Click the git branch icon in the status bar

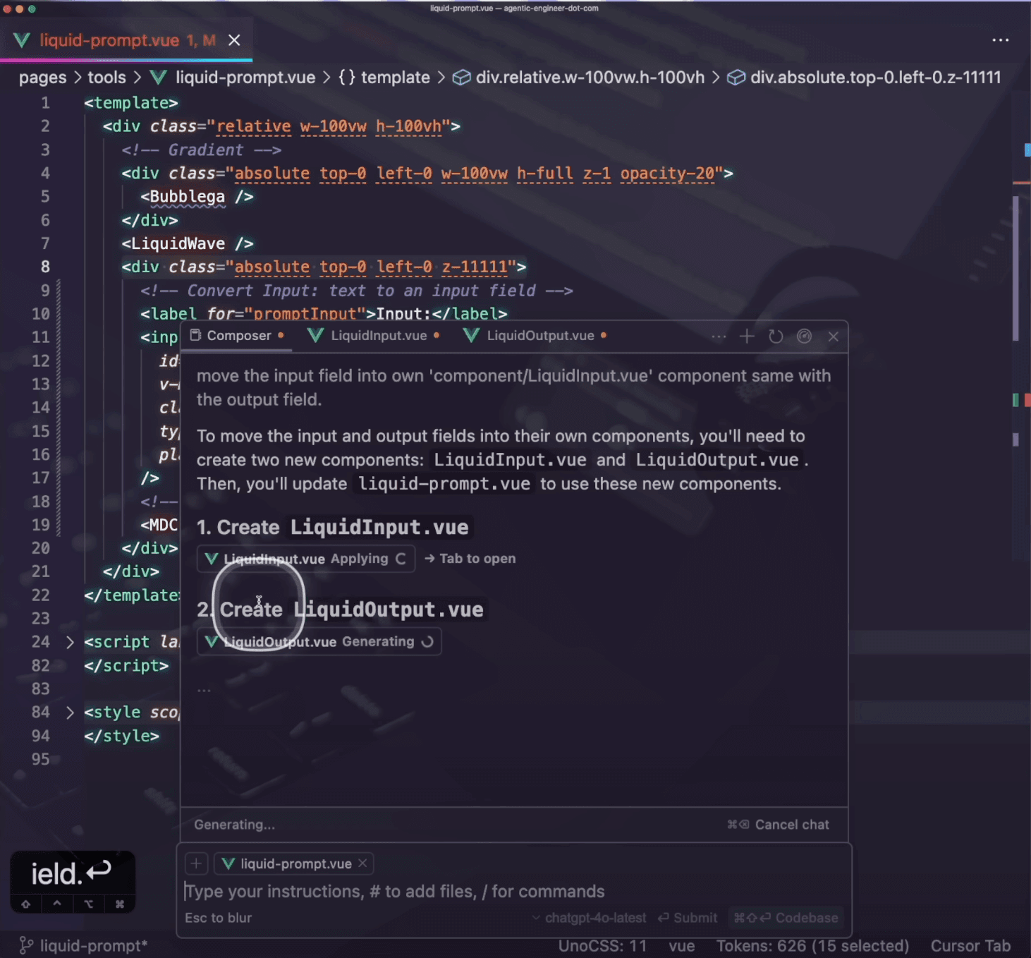pyautogui.click(x=27, y=945)
